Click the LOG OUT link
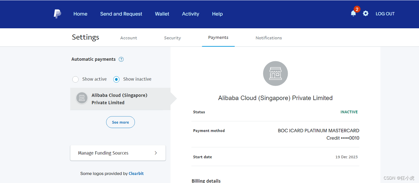The height and width of the screenshot is (183, 419). point(385,14)
